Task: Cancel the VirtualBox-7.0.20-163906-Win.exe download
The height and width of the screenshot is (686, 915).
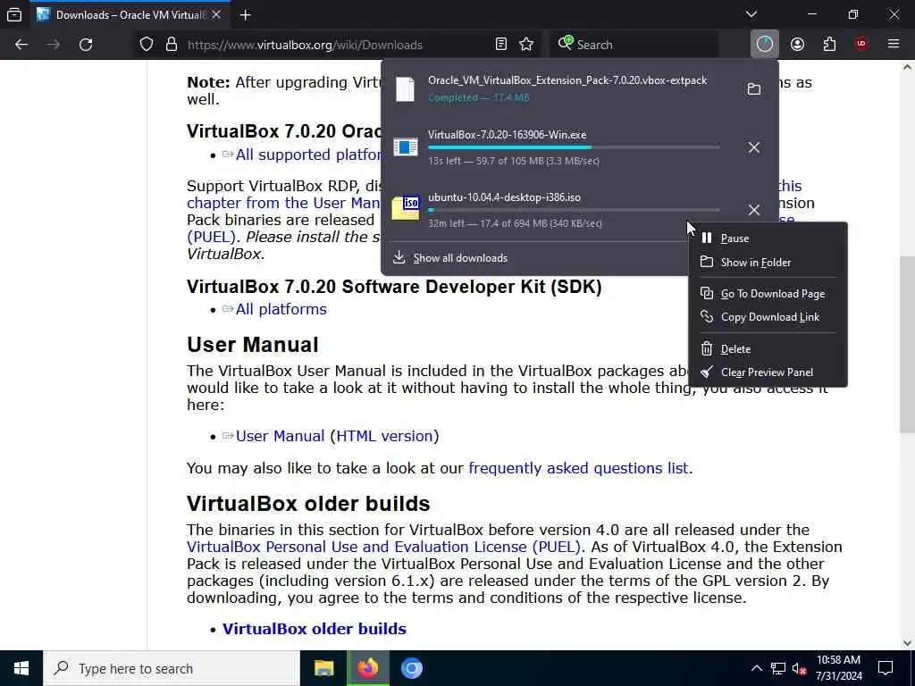Action: click(754, 147)
